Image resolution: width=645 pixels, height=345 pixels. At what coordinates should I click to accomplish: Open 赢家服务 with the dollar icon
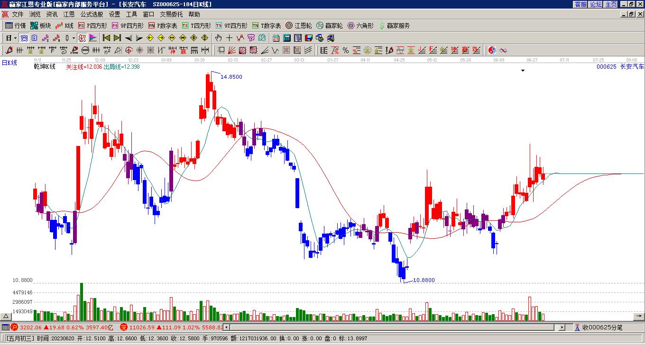394,26
